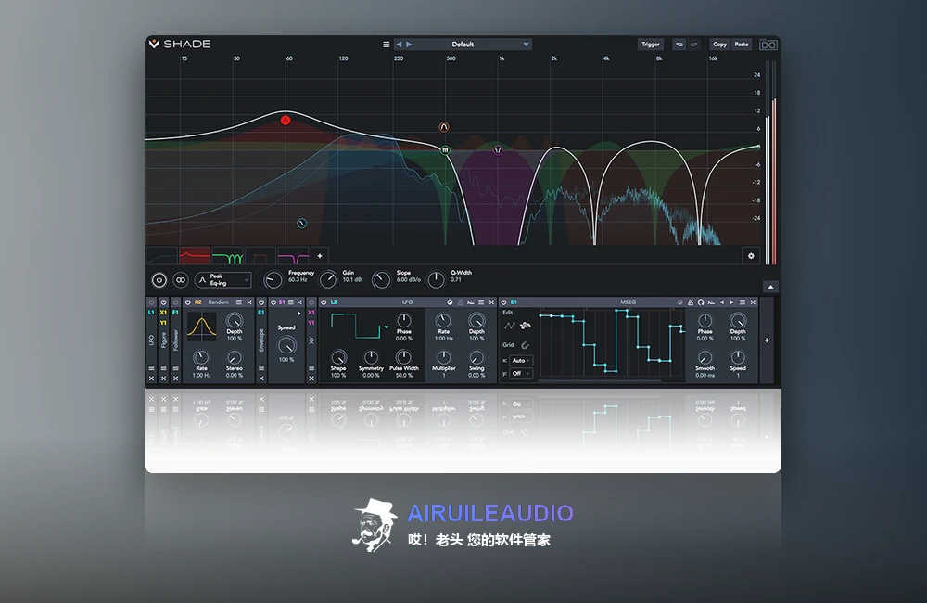
Task: Select the red peak band thumbnail
Action: [195, 256]
